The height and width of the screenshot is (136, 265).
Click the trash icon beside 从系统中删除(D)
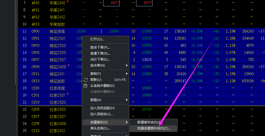(85, 86)
